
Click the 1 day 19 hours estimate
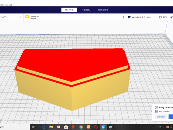tap(166, 108)
